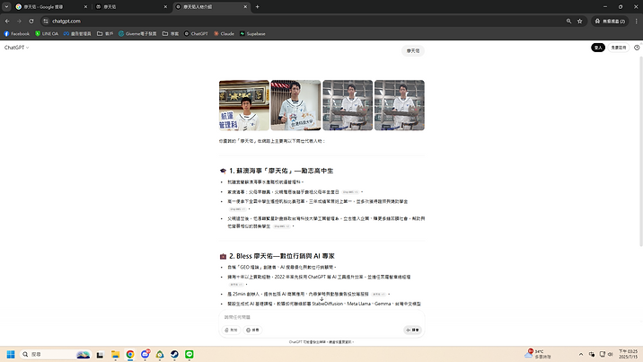The image size is (643, 362).
Task: Open the Supabase bookmark
Action: coord(255,33)
